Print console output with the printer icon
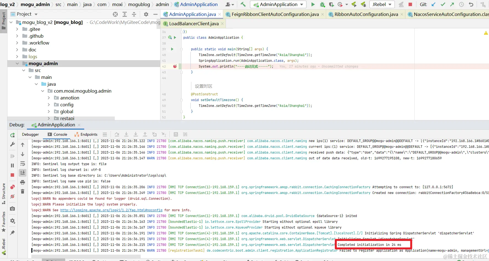The width and height of the screenshot is (489, 261). click(x=23, y=182)
